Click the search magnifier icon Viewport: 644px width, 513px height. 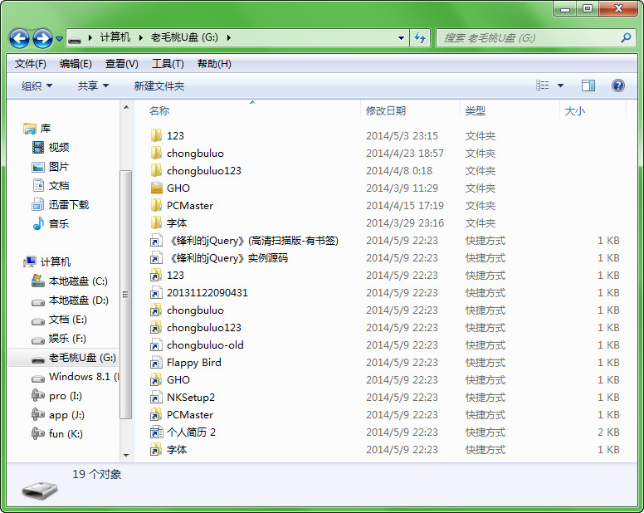coord(626,38)
